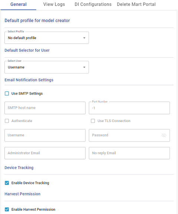This screenshot has height=214, width=178.
Task: Click the SMTP host name field
Action: pyautogui.click(x=45, y=108)
